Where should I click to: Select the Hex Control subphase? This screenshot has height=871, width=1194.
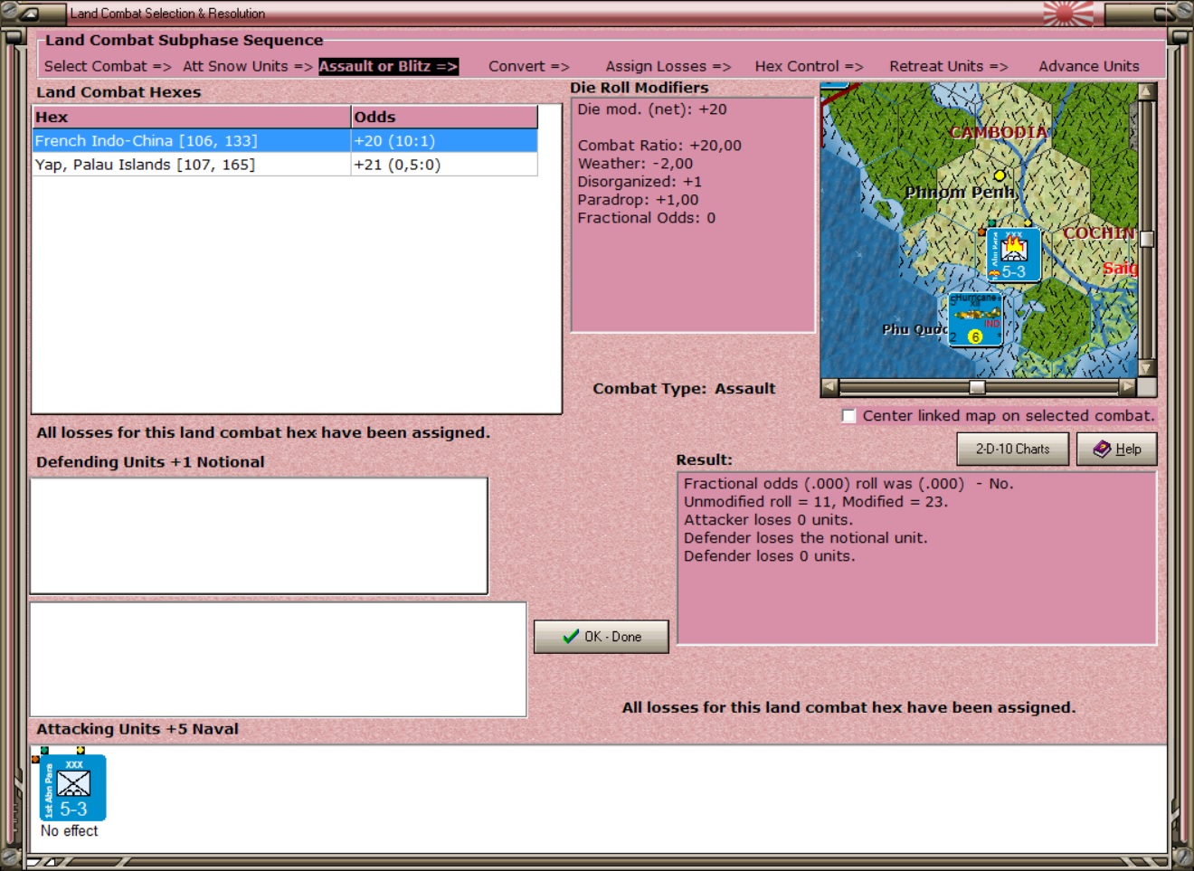point(810,66)
